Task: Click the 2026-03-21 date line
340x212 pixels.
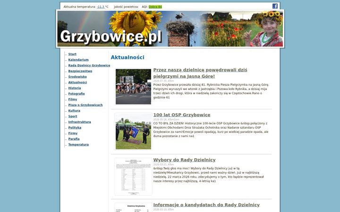Action: pos(163,164)
